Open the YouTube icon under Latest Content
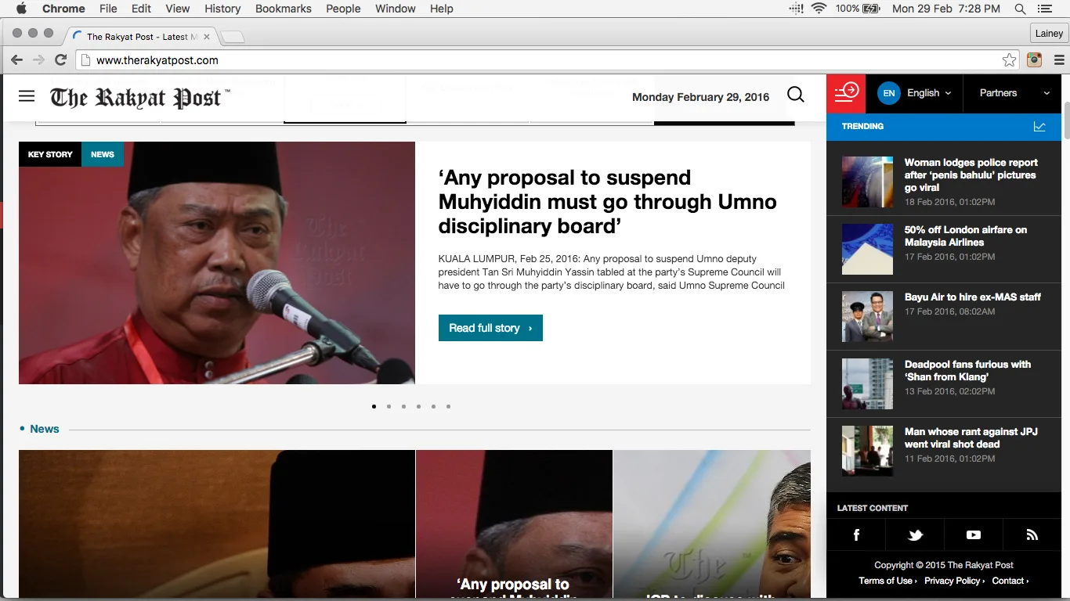 [974, 535]
